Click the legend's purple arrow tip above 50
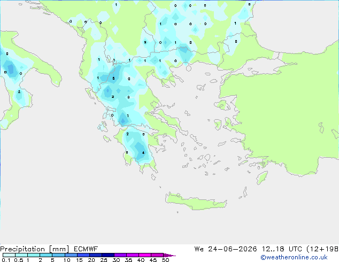339x262 pixels. (169, 255)
